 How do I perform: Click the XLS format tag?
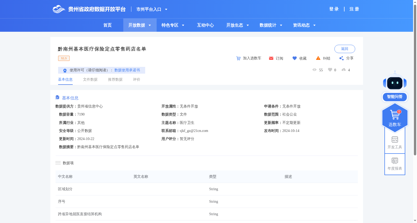click(64, 58)
